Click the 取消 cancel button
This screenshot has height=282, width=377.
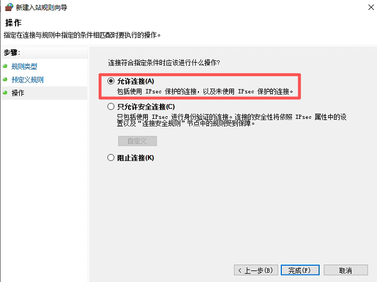pyautogui.click(x=346, y=270)
